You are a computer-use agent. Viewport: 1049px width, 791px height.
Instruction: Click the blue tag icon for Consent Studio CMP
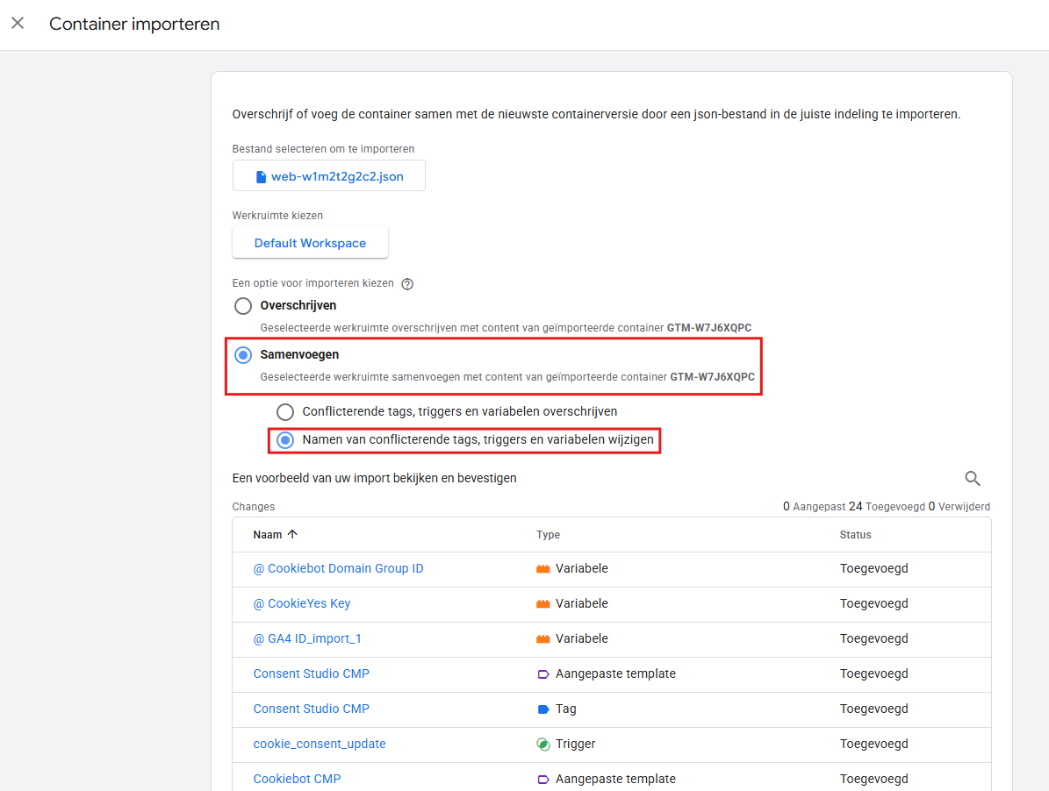click(542, 709)
